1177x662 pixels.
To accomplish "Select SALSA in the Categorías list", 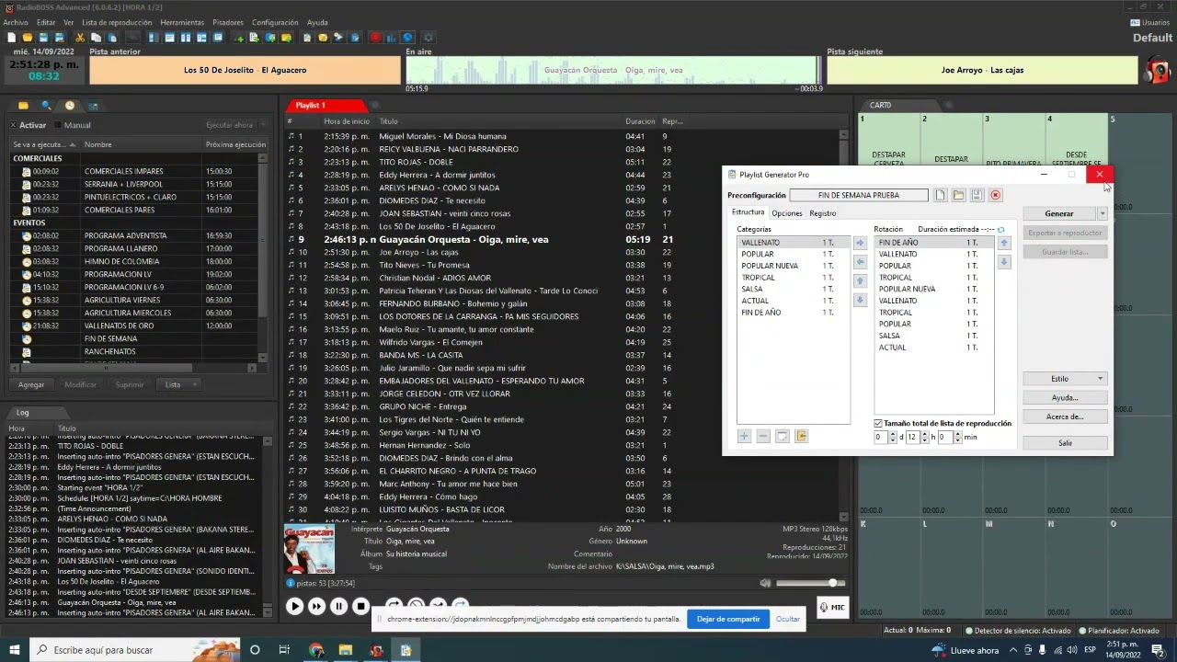I will click(x=793, y=289).
